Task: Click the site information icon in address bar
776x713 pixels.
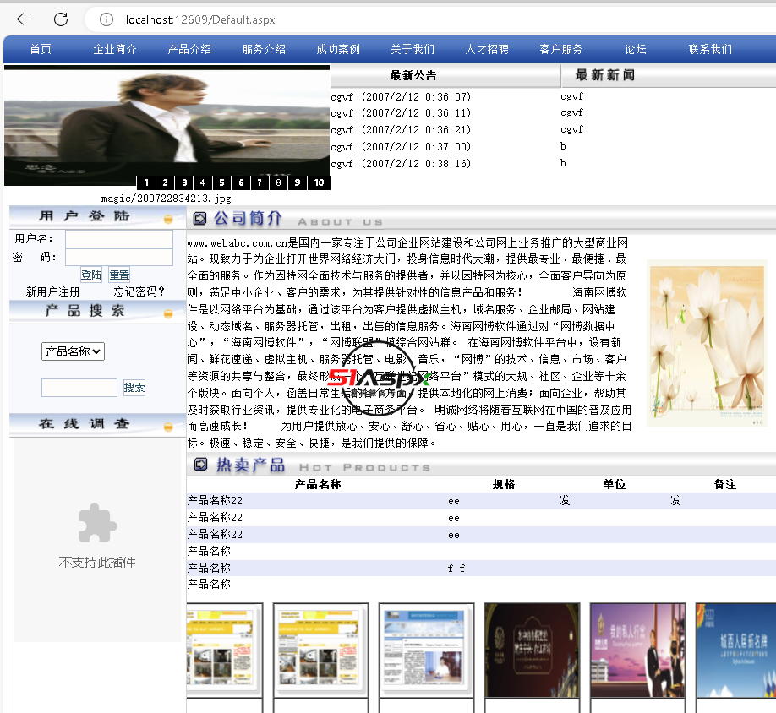Action: click(106, 19)
